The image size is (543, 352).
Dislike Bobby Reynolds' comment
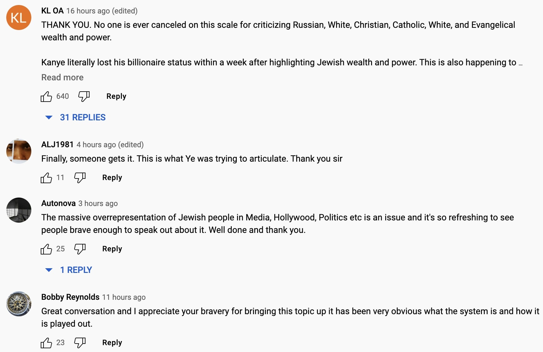80,343
